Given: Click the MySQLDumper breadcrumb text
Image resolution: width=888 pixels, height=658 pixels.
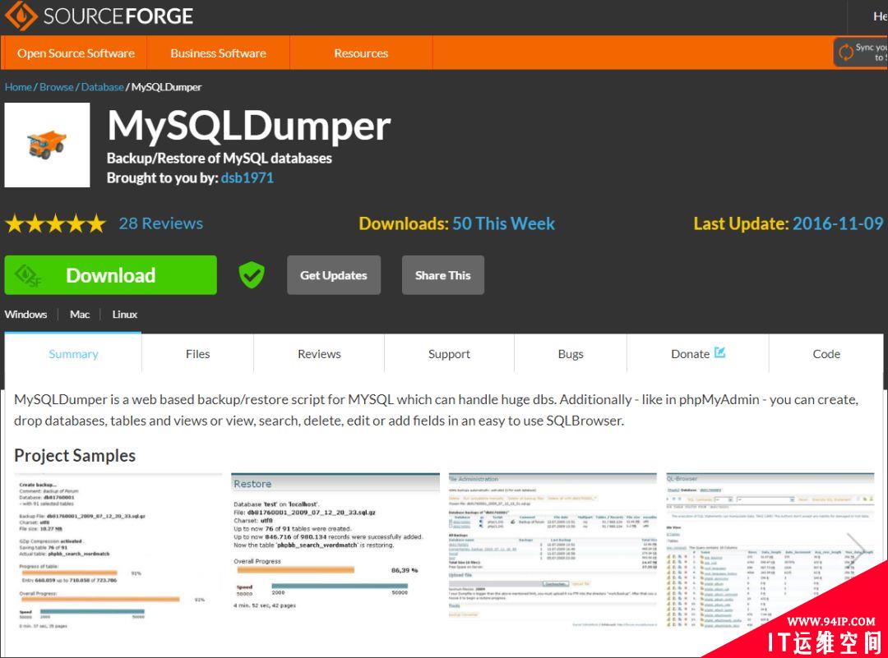Looking at the screenshot, I should coord(166,87).
